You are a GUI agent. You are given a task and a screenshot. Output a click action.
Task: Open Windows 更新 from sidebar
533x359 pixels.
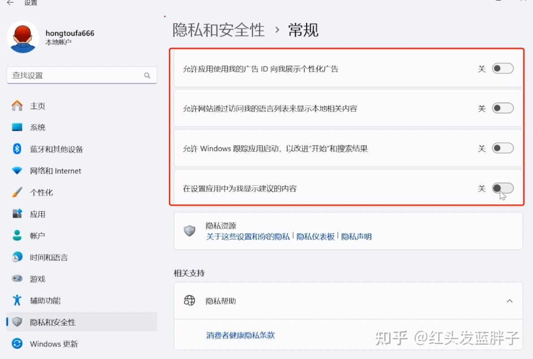pos(82,343)
